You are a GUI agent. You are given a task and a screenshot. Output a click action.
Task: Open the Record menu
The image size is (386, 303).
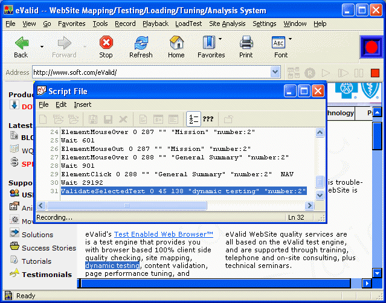[x=125, y=24]
